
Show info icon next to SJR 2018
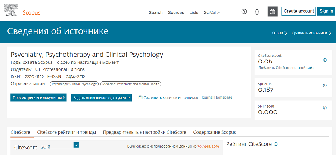pyautogui.click(x=325, y=86)
